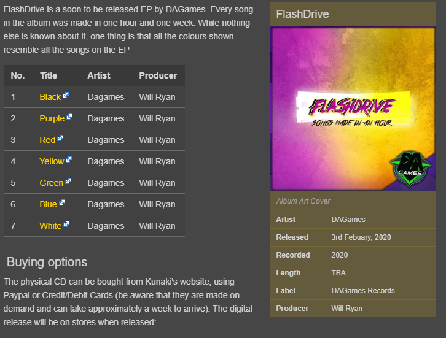Open the Purple song link

click(x=52, y=118)
